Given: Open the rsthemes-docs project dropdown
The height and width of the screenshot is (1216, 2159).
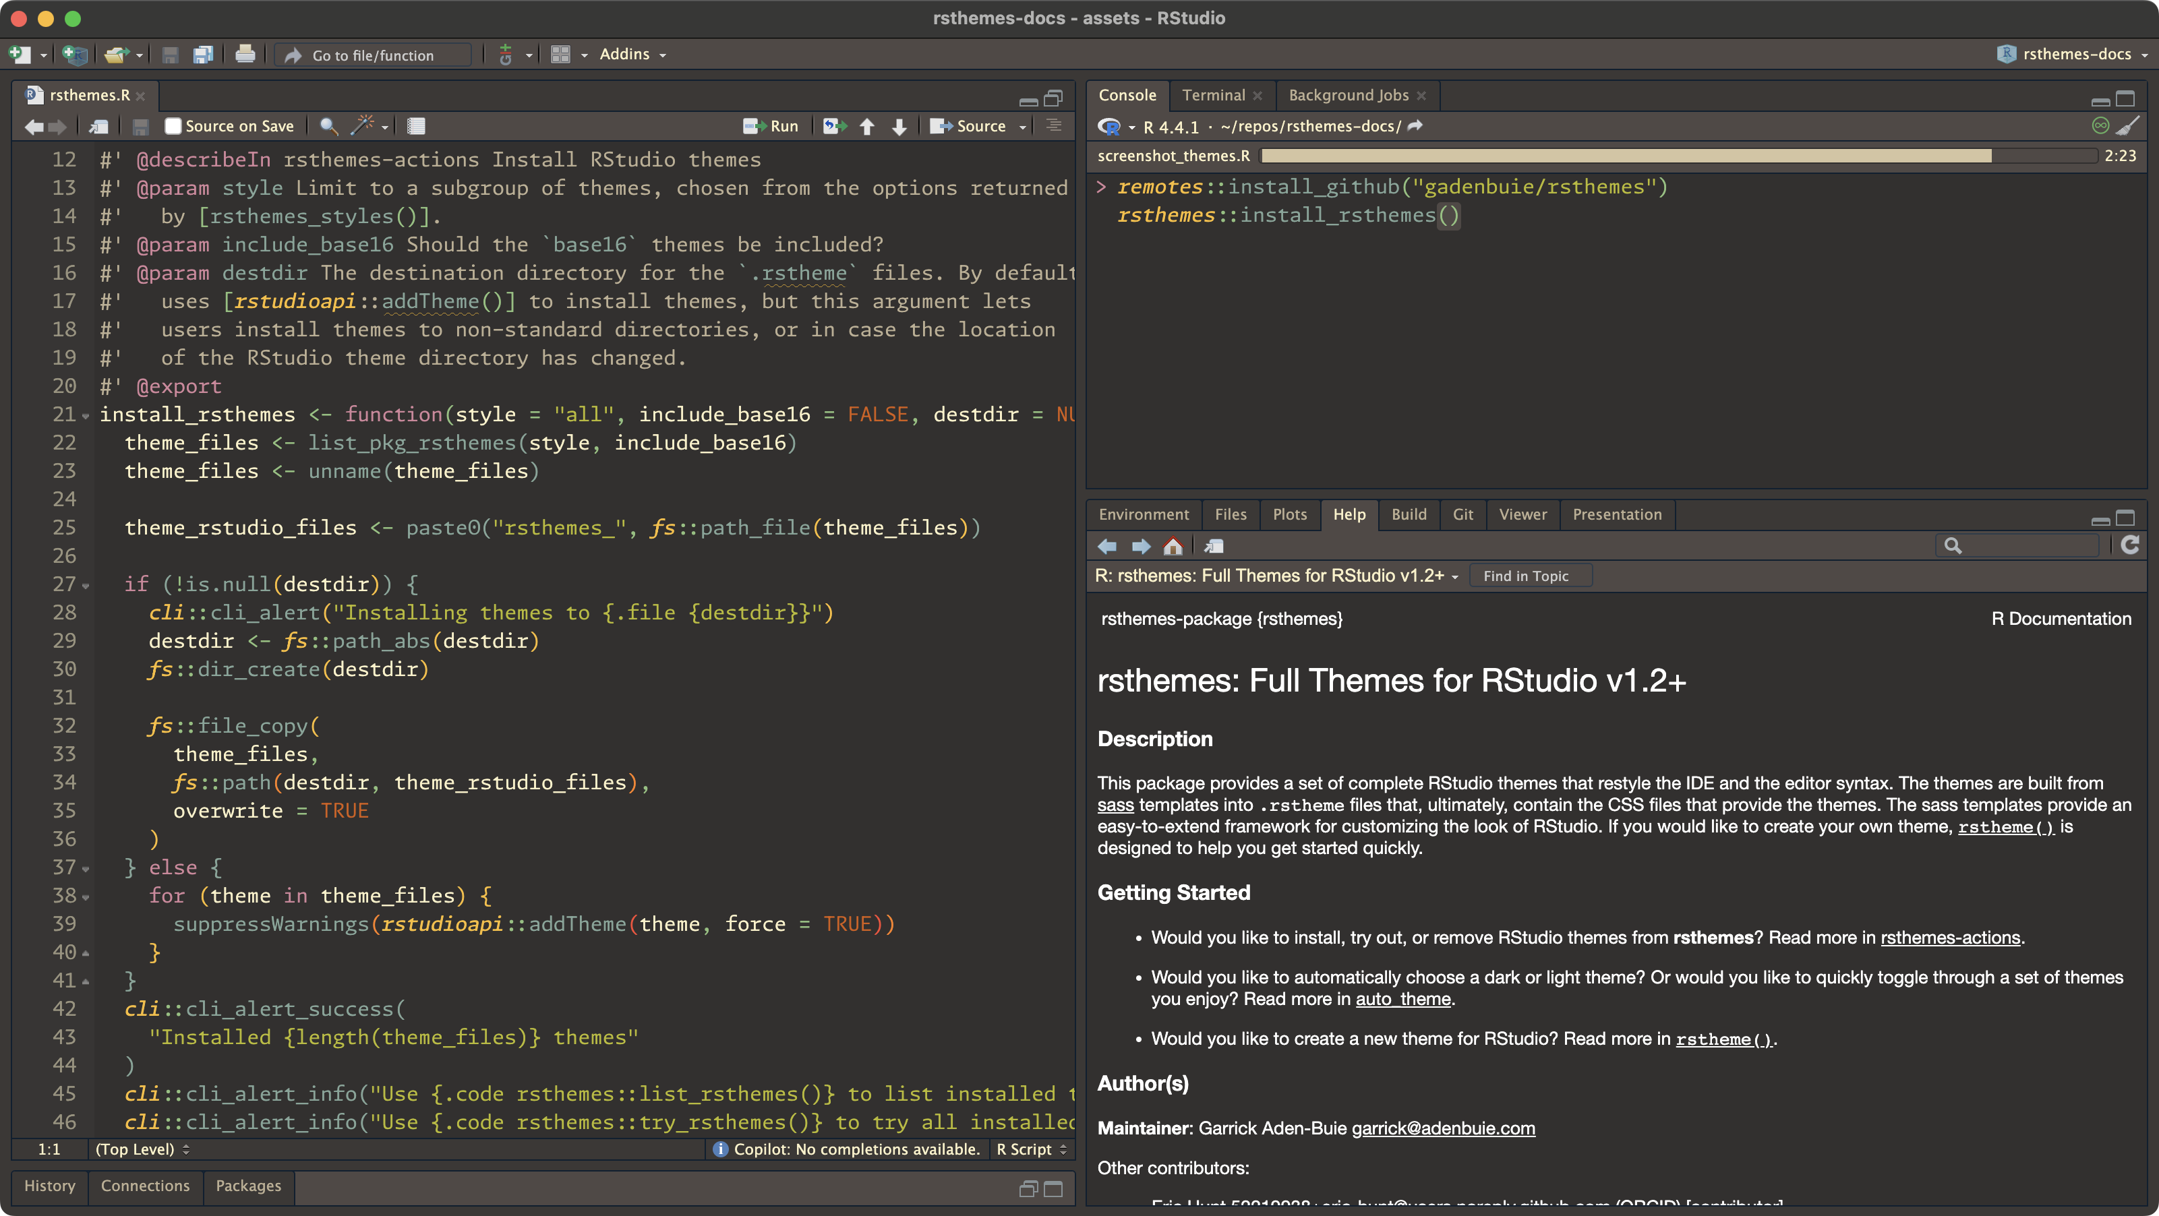Looking at the screenshot, I should click(2075, 55).
